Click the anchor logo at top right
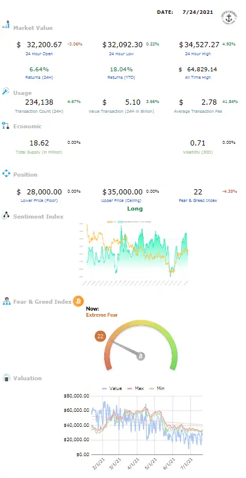The height and width of the screenshot is (478, 246). click(228, 17)
